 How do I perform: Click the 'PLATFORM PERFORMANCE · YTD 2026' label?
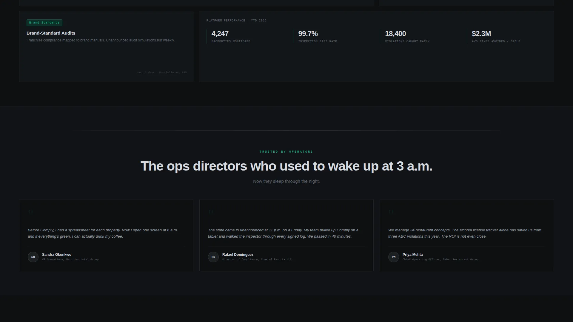(x=236, y=21)
